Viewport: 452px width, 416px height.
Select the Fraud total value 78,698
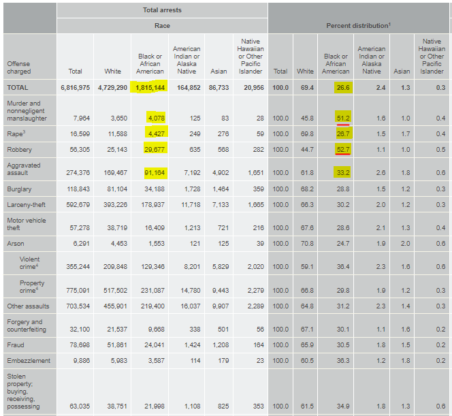pos(80,345)
